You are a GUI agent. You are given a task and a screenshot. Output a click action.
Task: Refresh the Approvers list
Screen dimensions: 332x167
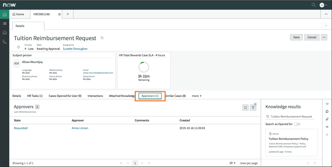(x=245, y=108)
